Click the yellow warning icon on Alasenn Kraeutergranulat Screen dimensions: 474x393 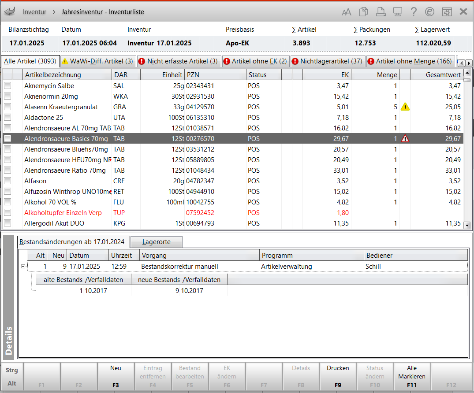(x=405, y=107)
